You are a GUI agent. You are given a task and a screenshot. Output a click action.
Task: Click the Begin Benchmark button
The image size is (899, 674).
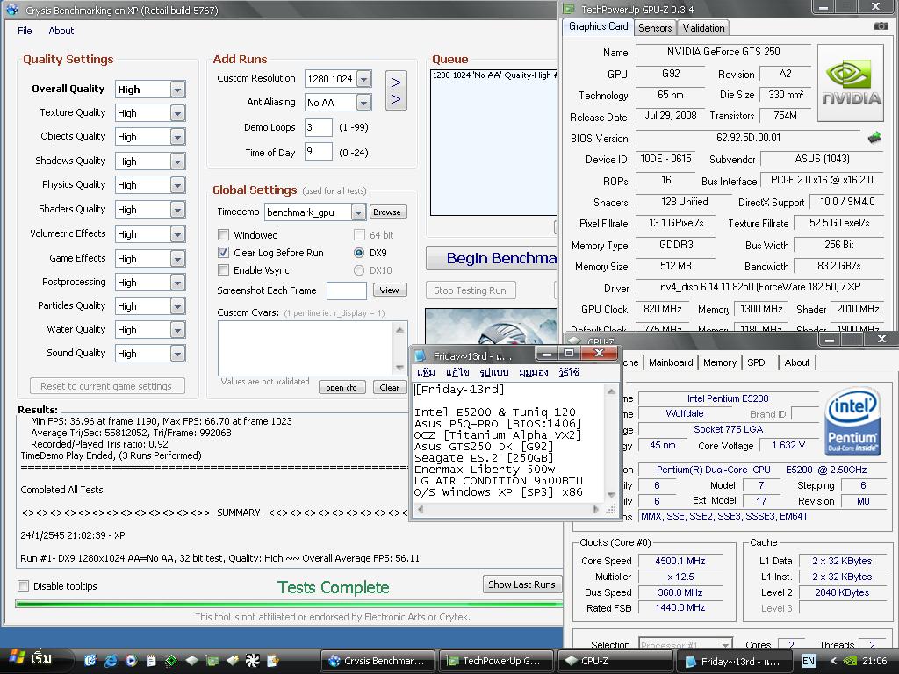pyautogui.click(x=492, y=259)
